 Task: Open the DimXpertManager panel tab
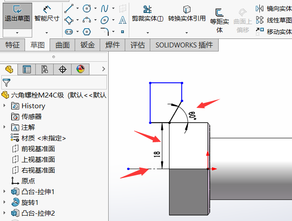[63, 69]
